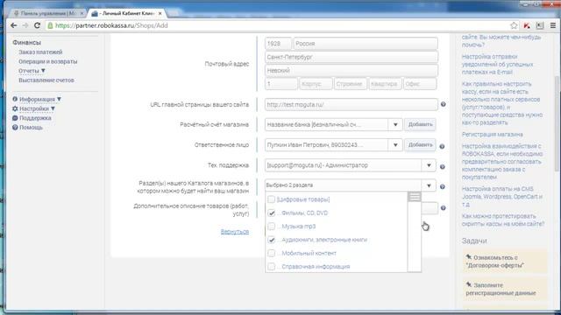The height and width of the screenshot is (315, 561).
Task: Open the Регистрация магазина help link
Action: click(x=493, y=134)
